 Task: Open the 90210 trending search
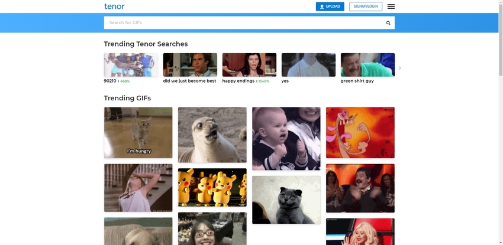131,65
